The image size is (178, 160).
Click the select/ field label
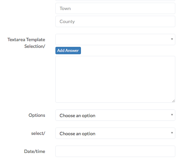[x=38, y=134]
